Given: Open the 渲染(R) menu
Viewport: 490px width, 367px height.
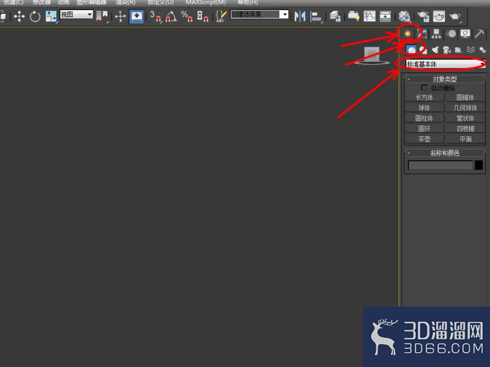Looking at the screenshot, I should pos(125,2).
